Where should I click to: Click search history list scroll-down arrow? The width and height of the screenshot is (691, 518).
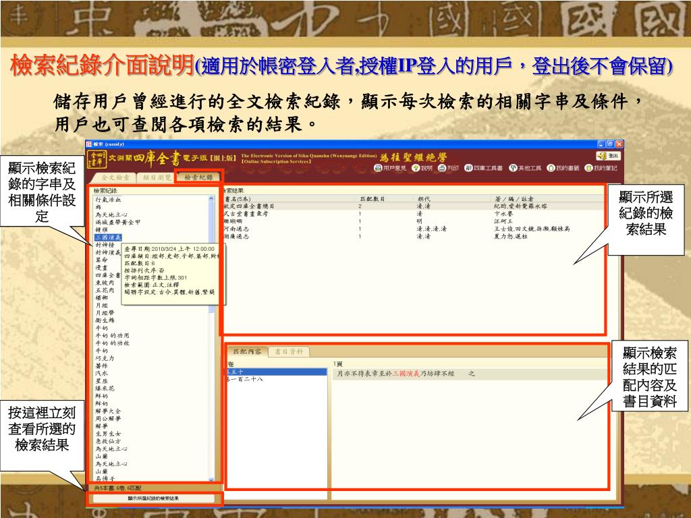click(x=211, y=480)
